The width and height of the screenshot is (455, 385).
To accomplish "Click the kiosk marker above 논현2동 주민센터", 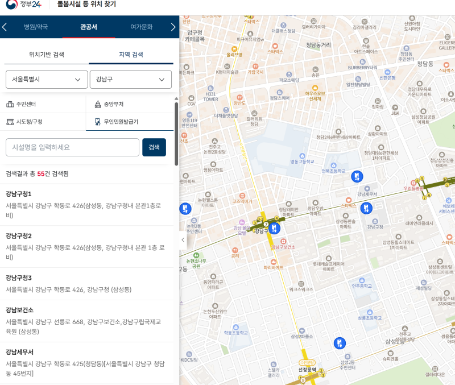I will tap(185, 209).
